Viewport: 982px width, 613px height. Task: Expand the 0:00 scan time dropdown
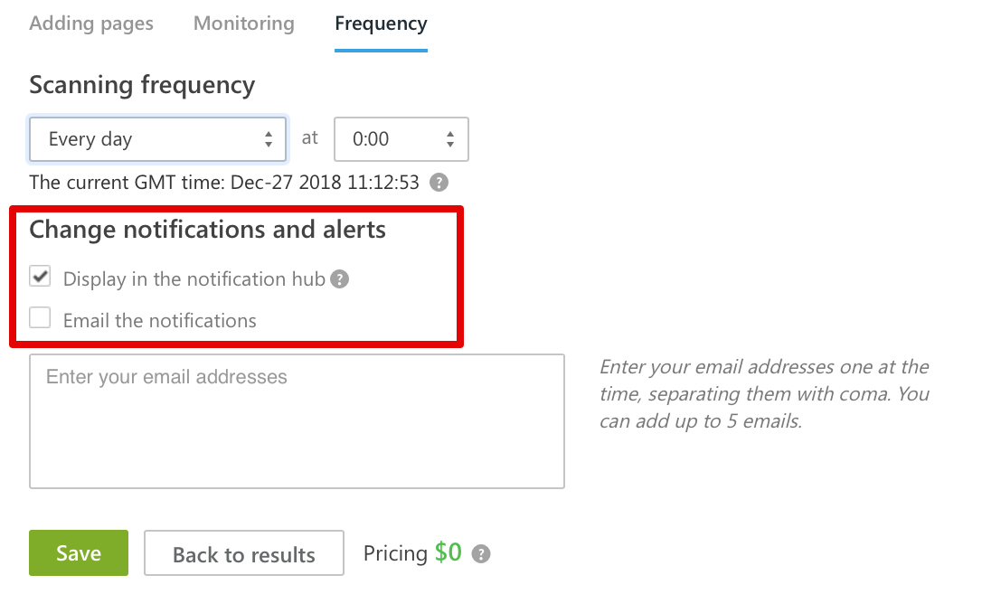click(x=401, y=139)
